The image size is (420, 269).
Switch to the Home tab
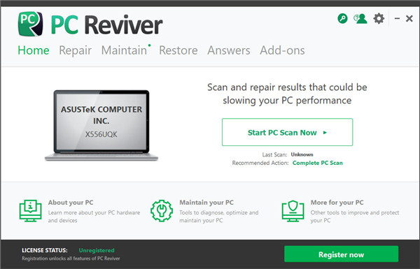point(34,50)
